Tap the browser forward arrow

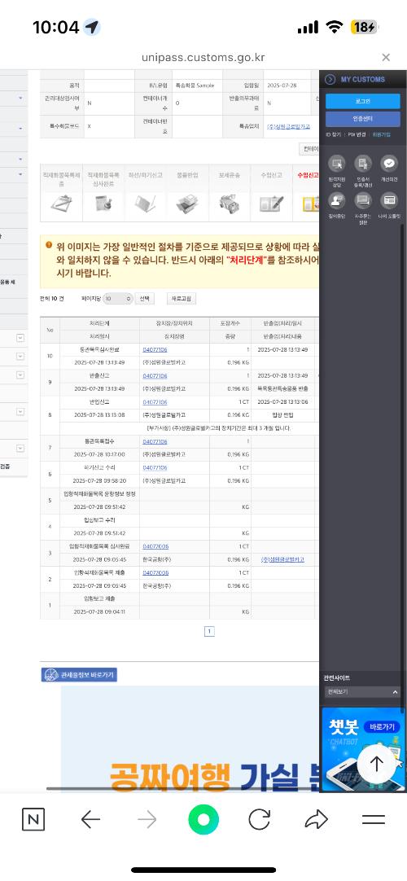pyautogui.click(x=147, y=820)
